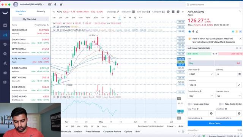Add a note with the AAPL pencil icon

tap(197, 32)
